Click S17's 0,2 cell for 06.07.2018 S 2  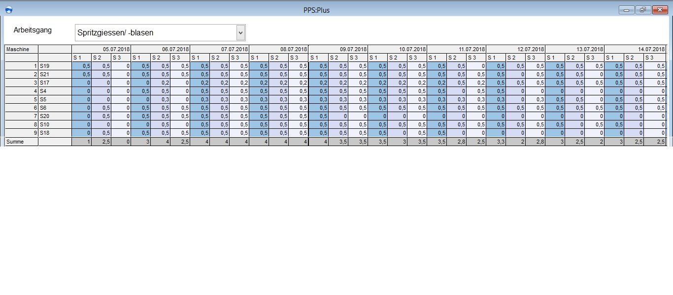coord(161,83)
